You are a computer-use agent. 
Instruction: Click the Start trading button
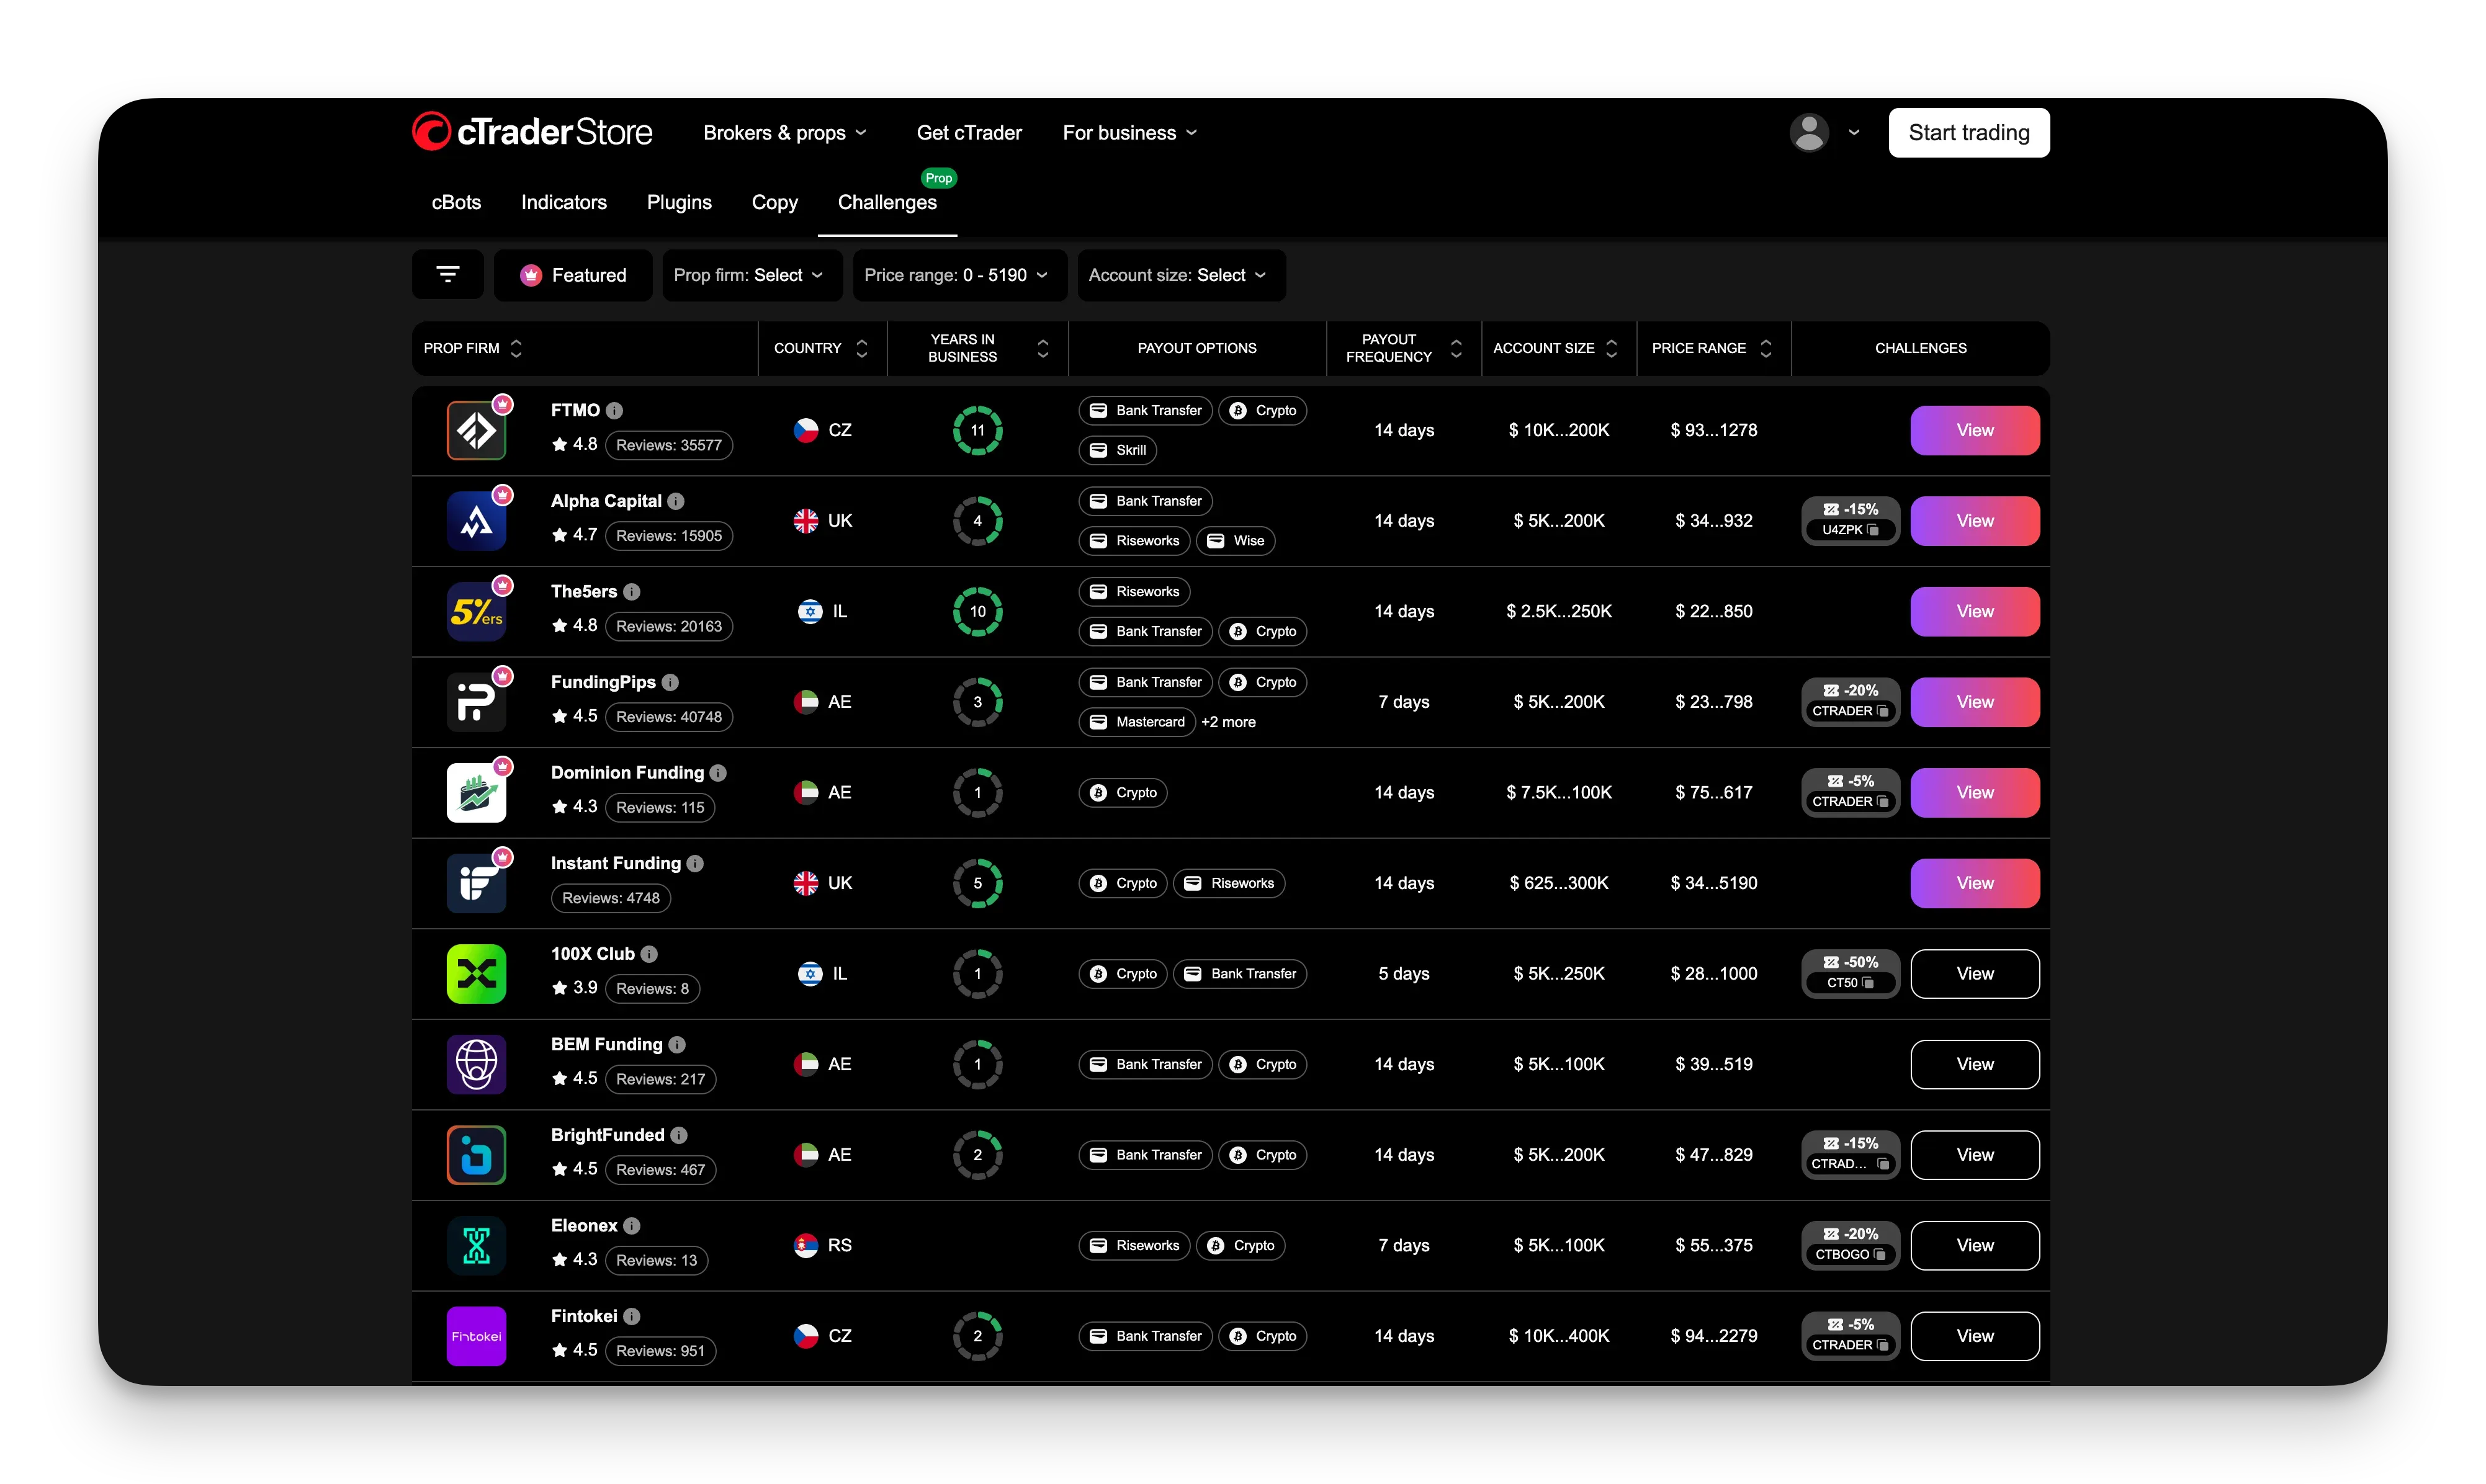1968,133
